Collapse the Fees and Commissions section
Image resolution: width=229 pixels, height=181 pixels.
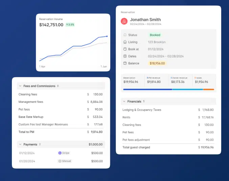click(20, 86)
